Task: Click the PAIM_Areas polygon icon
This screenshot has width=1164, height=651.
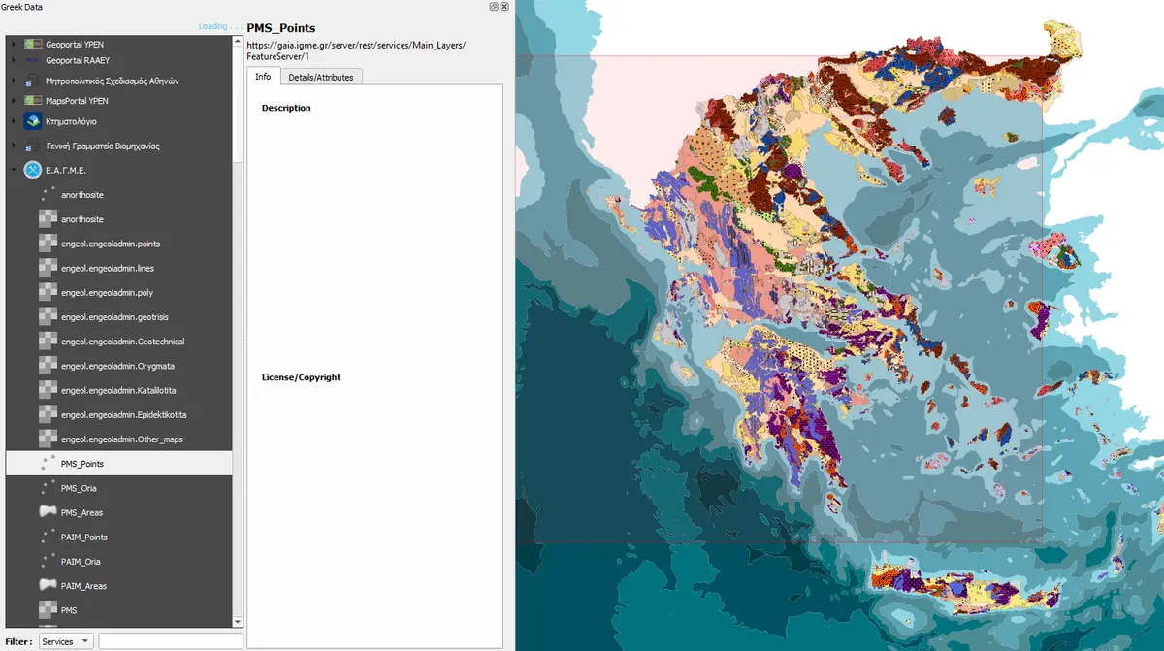Action: click(x=48, y=586)
